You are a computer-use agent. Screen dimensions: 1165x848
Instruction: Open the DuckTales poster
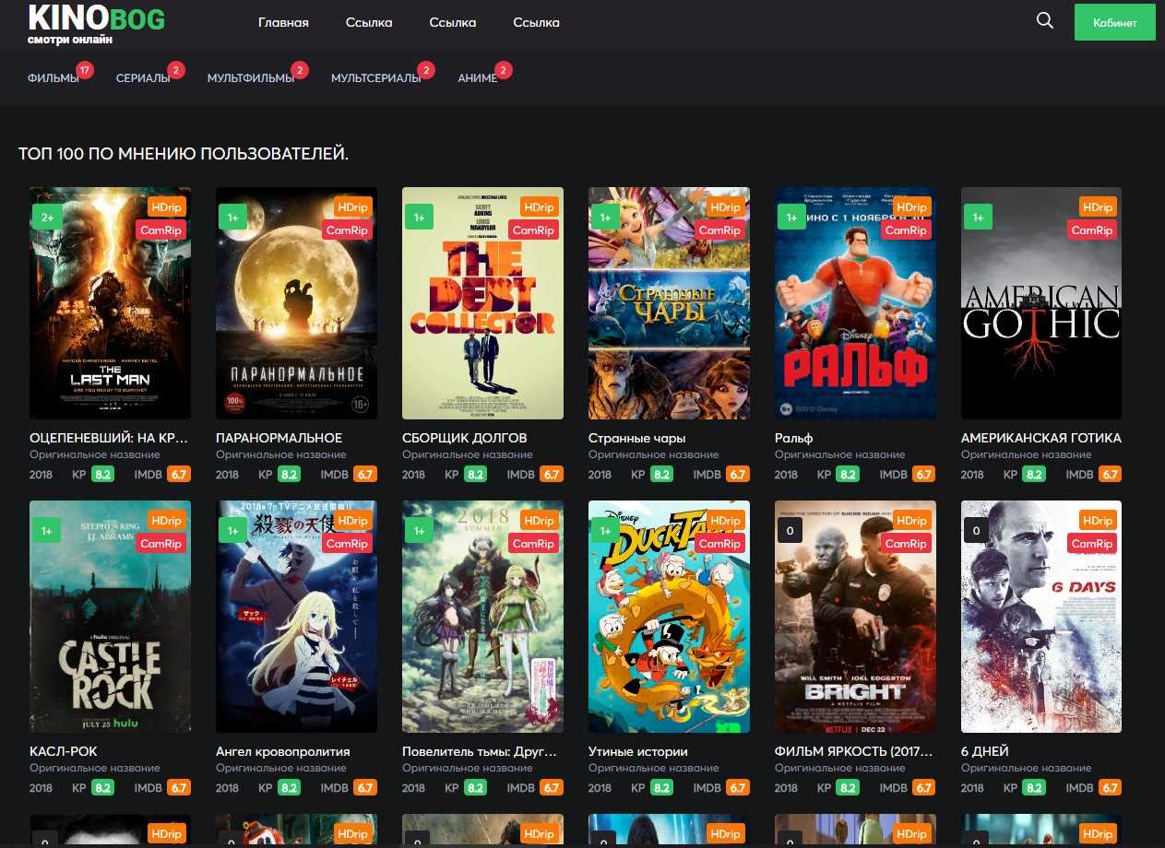(x=669, y=617)
